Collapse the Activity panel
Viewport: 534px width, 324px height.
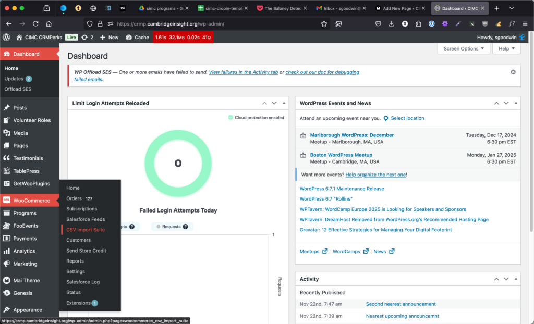516,279
